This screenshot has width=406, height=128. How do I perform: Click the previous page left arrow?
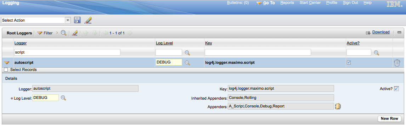pos(105,33)
